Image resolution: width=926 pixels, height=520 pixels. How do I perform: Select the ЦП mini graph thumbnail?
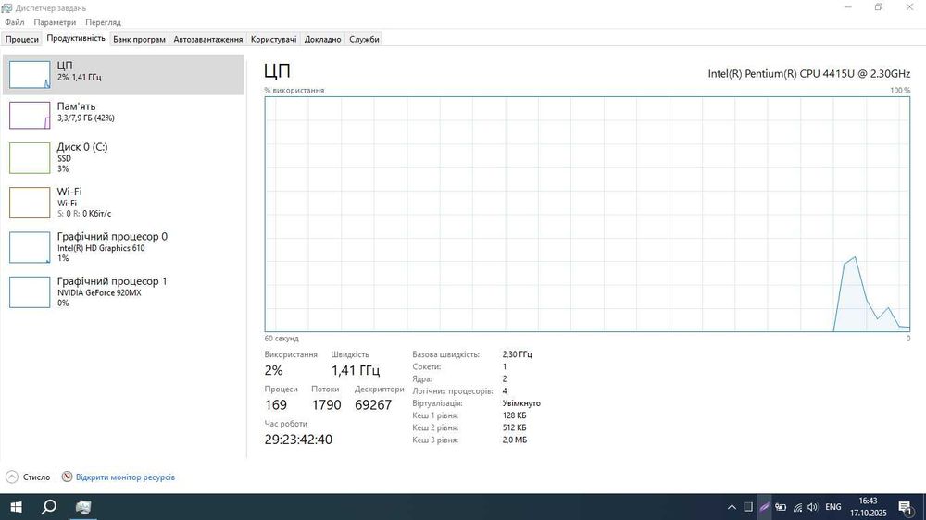pos(30,74)
